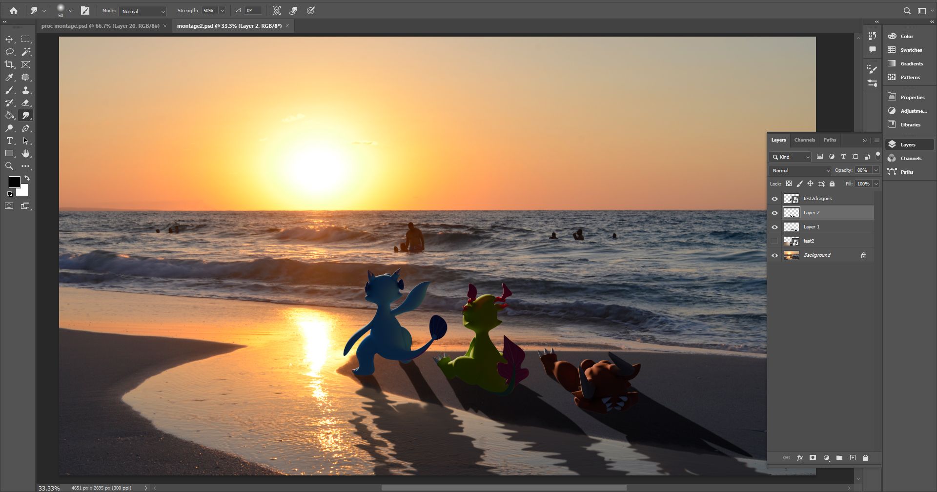Image resolution: width=937 pixels, height=492 pixels.
Task: Open the Fill slider dropdown arrow
Action: (876, 184)
